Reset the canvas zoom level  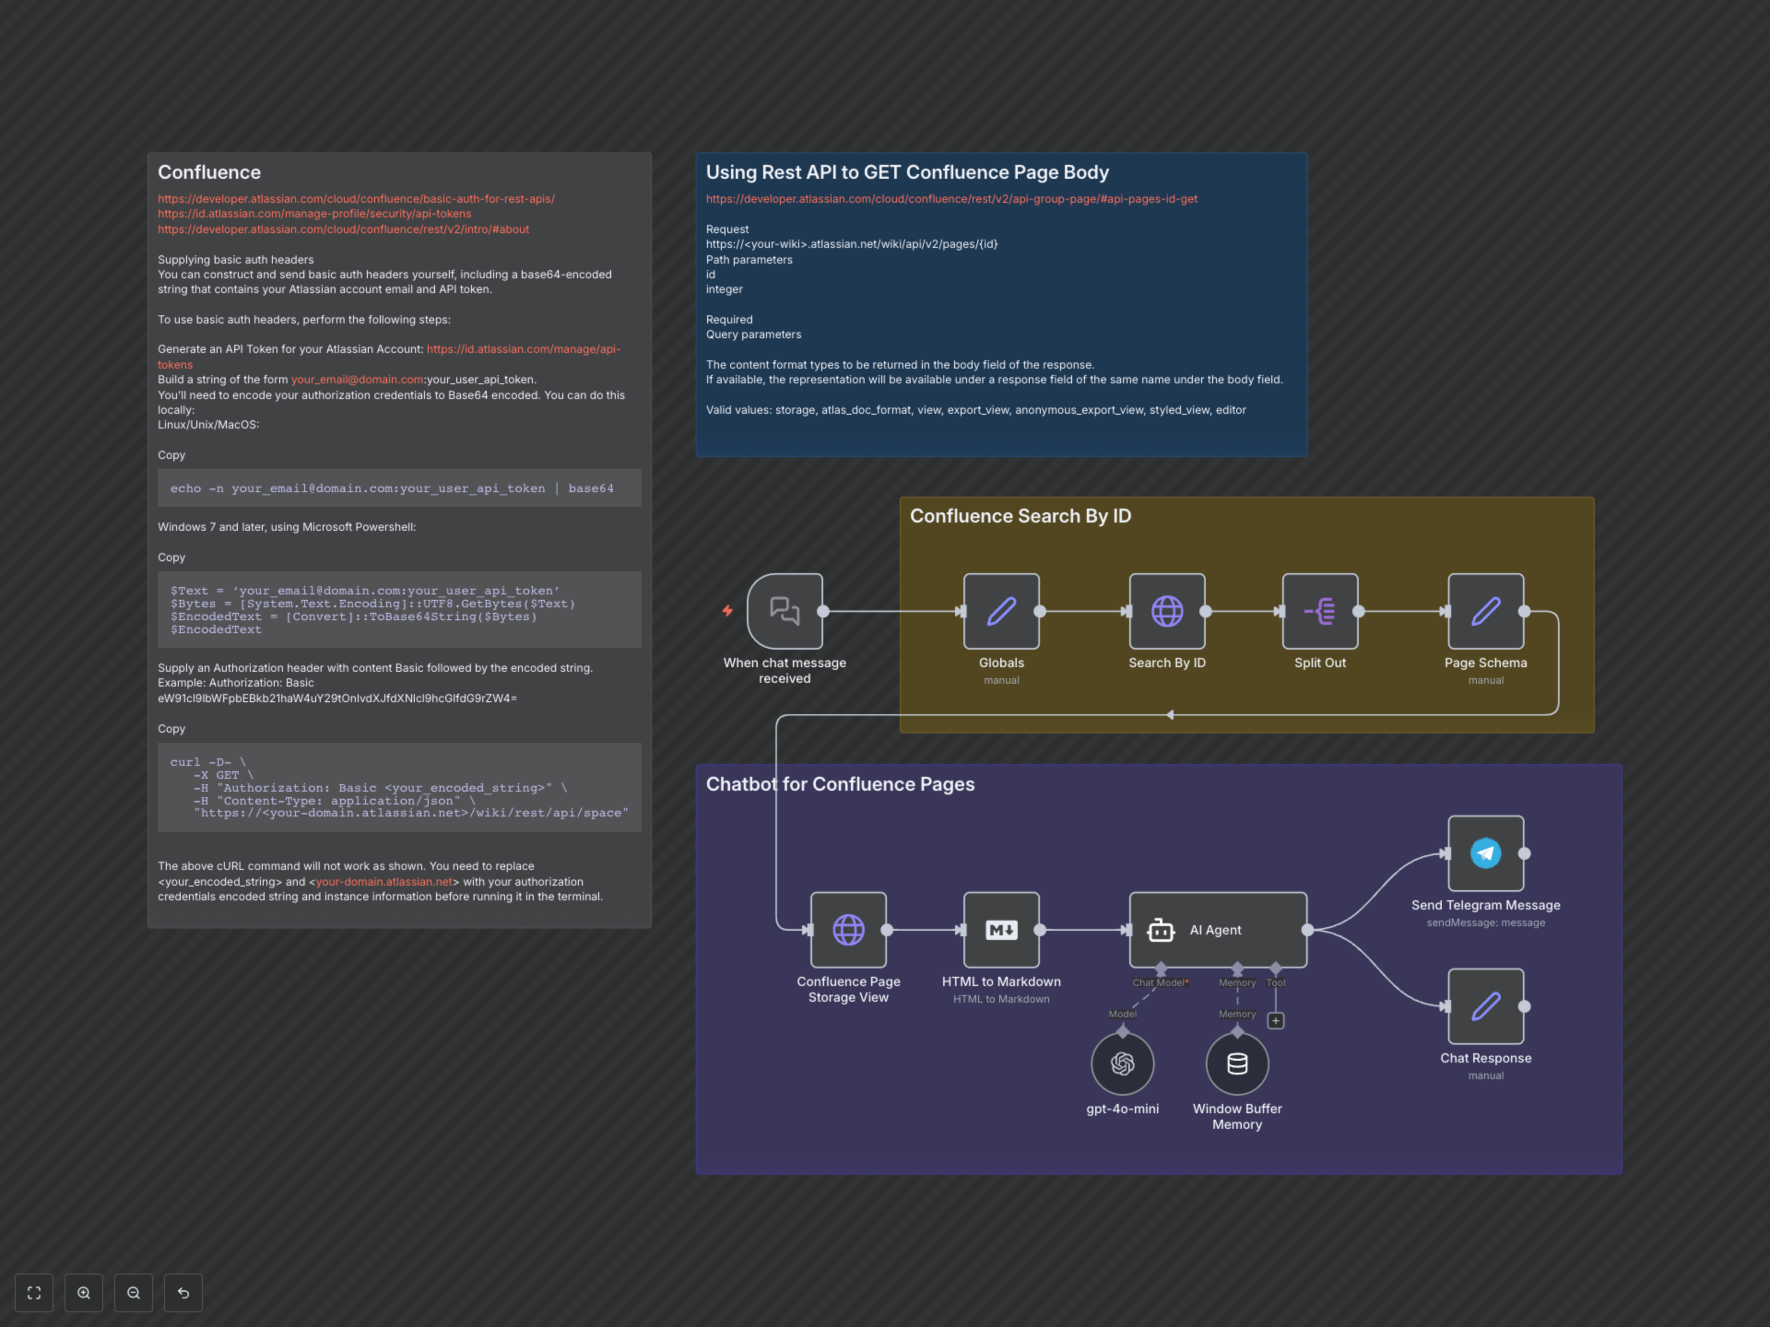pos(183,1292)
